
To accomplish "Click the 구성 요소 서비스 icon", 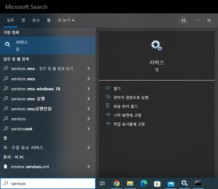I will 6,148.
